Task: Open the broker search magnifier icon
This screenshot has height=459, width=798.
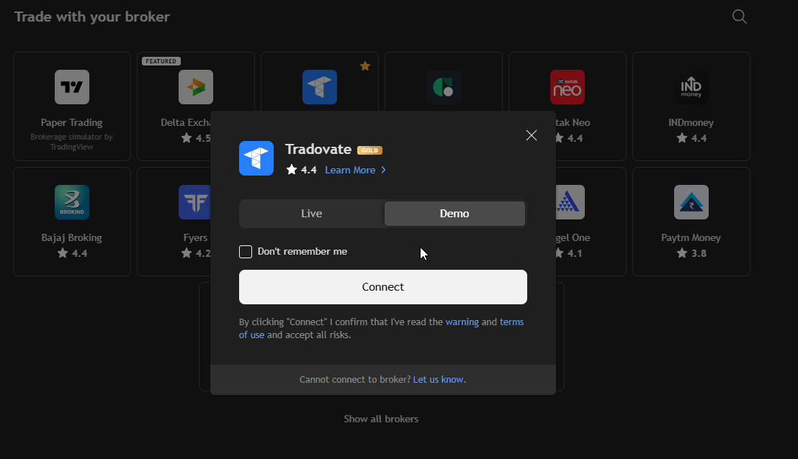Action: pos(739,17)
